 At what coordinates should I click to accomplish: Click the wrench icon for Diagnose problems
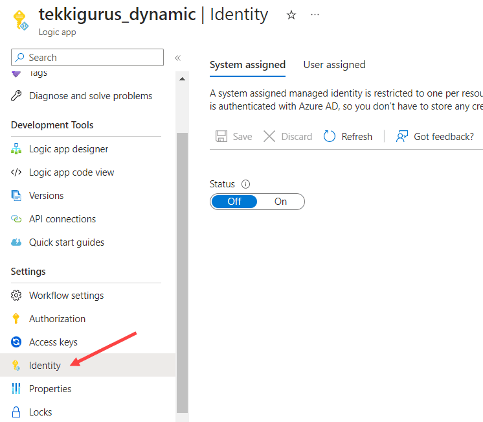pos(16,96)
